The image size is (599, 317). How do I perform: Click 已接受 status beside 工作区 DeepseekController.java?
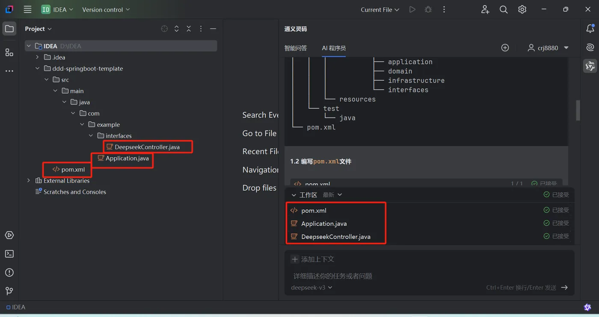pos(556,236)
